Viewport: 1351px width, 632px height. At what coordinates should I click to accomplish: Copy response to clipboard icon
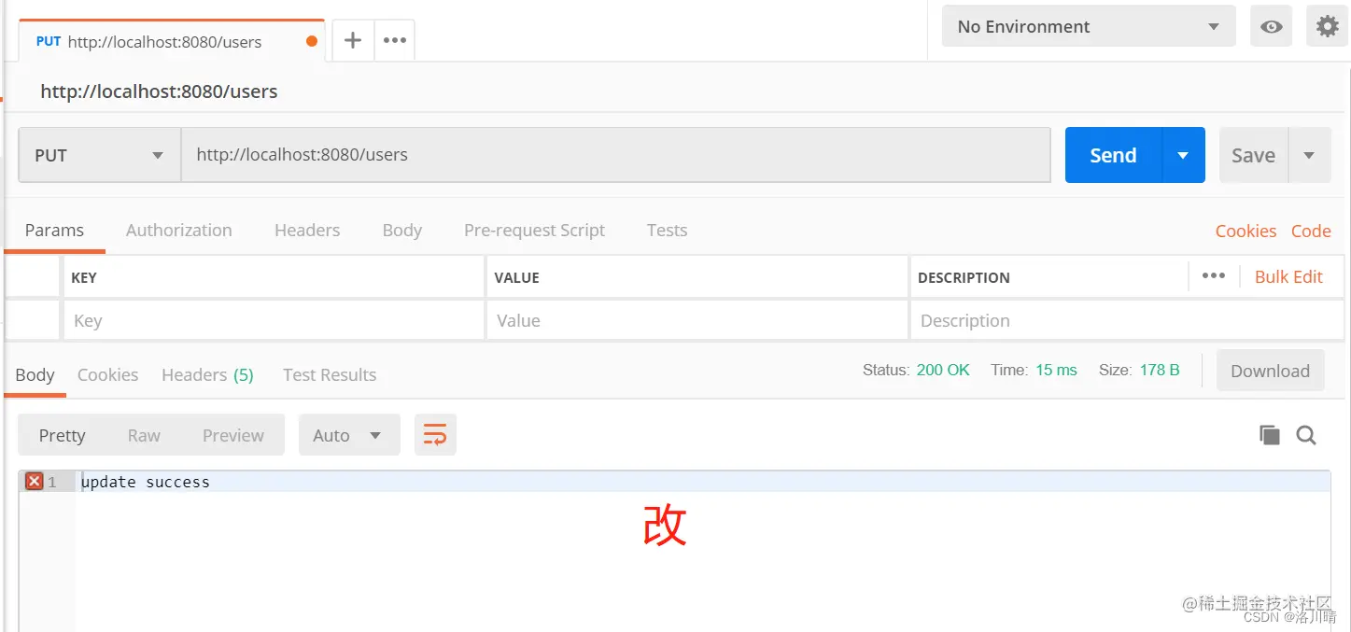pyautogui.click(x=1269, y=435)
